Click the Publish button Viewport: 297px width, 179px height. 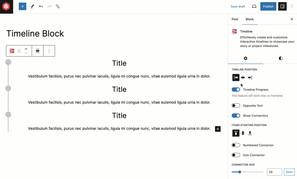click(x=268, y=6)
